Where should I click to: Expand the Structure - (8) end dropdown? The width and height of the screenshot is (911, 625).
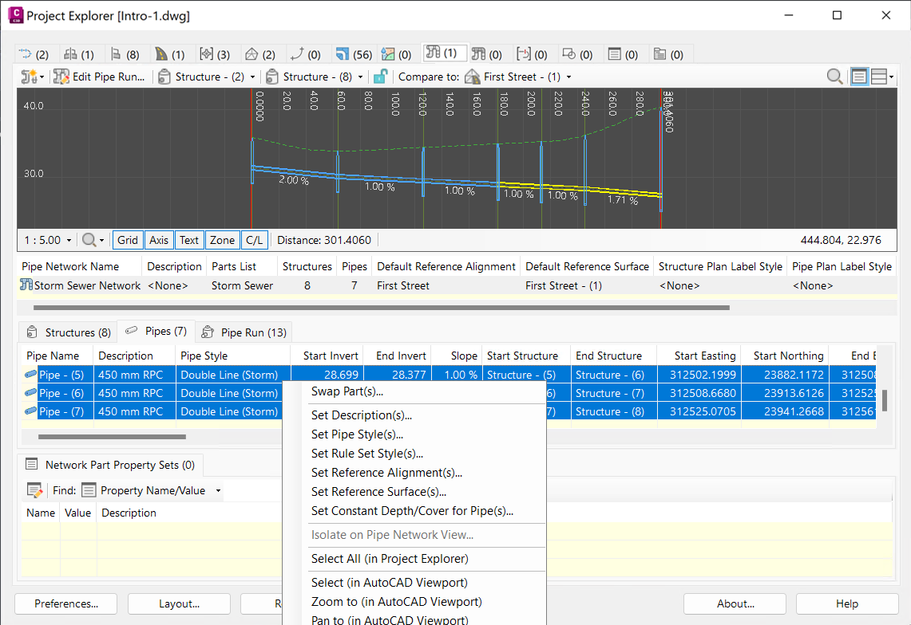(x=361, y=77)
